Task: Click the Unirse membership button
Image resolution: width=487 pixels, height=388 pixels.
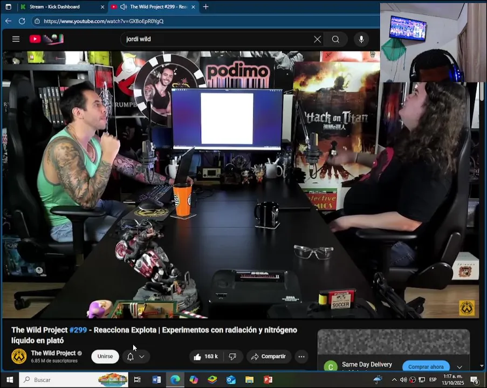Action: tap(105, 356)
